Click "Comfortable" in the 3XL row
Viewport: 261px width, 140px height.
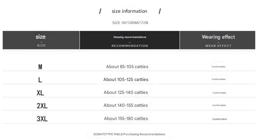pos(219,119)
